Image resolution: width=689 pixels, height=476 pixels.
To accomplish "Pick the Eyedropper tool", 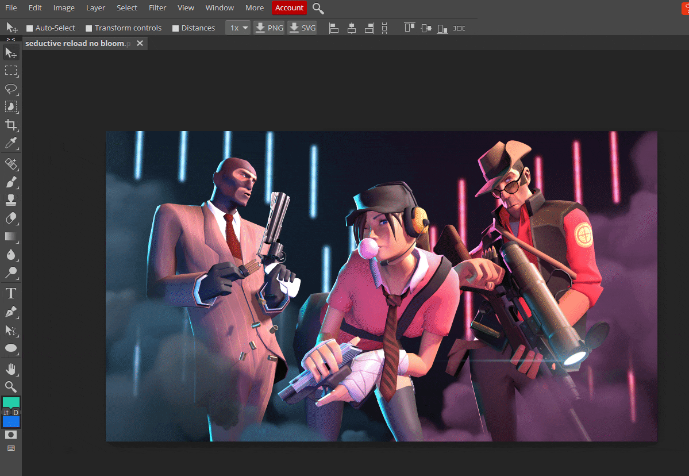I will tap(11, 143).
